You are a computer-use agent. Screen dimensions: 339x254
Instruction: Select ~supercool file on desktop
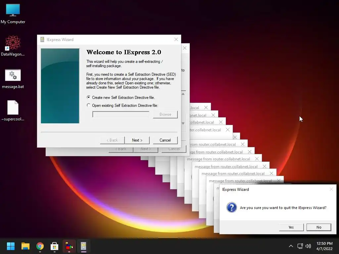(x=13, y=110)
